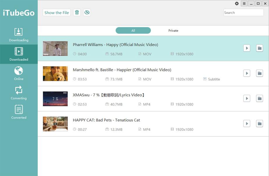Click the Pharrell Williams video thumbnail

55,48
